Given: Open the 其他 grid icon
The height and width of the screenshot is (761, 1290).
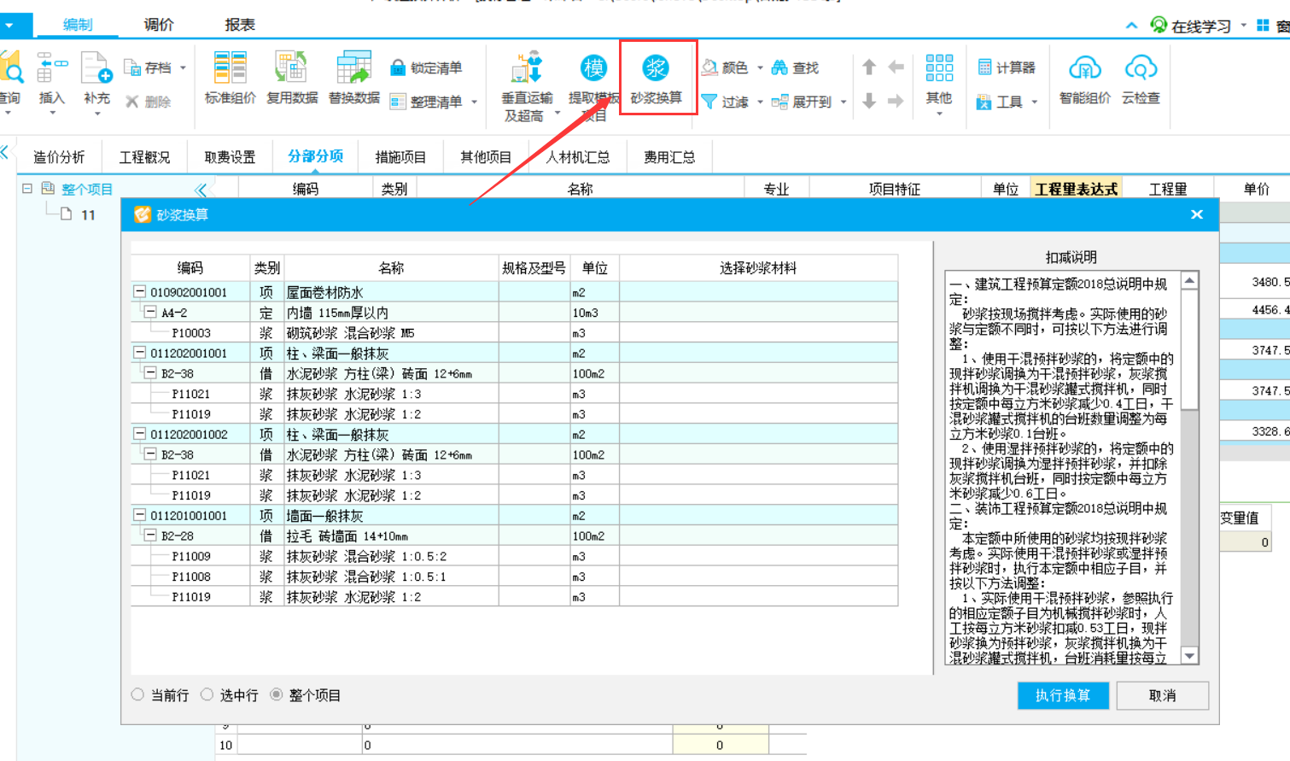Looking at the screenshot, I should click(x=939, y=68).
